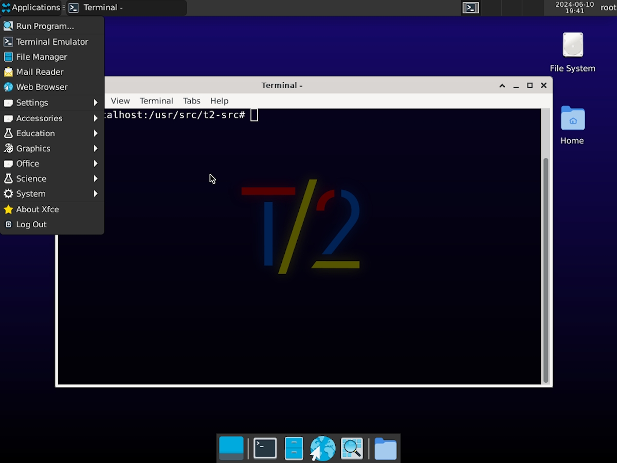Launch Terminal Emulator from the Applications menu
Image resolution: width=617 pixels, height=463 pixels.
pos(52,42)
